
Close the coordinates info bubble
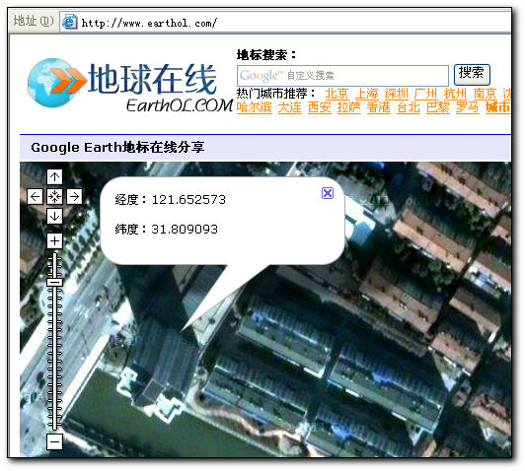click(x=328, y=193)
